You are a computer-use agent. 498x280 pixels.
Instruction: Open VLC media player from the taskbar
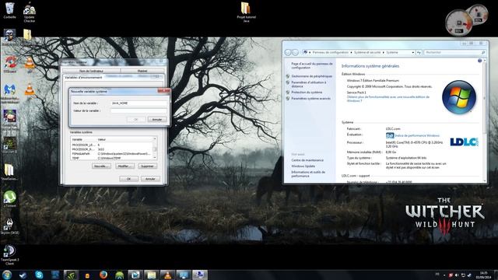click(168, 275)
